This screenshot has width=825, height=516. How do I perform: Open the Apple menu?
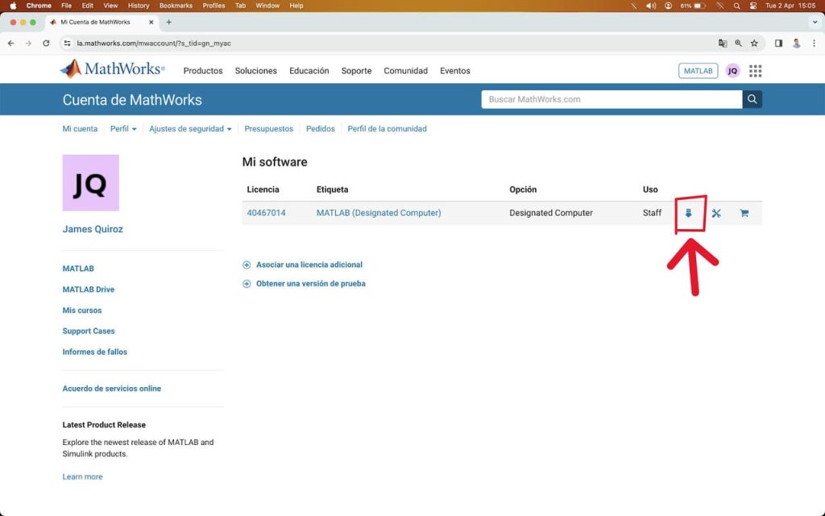click(13, 6)
